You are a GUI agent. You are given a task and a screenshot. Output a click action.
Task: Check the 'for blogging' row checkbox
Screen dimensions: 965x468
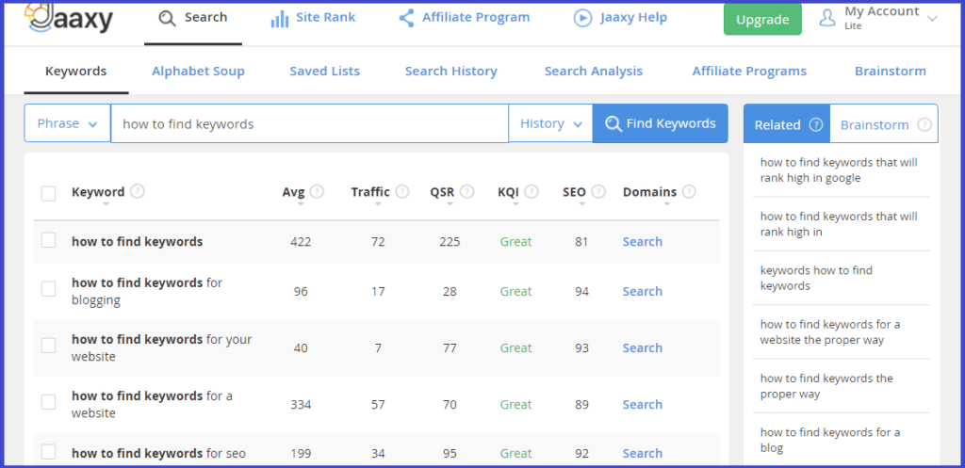tap(49, 289)
